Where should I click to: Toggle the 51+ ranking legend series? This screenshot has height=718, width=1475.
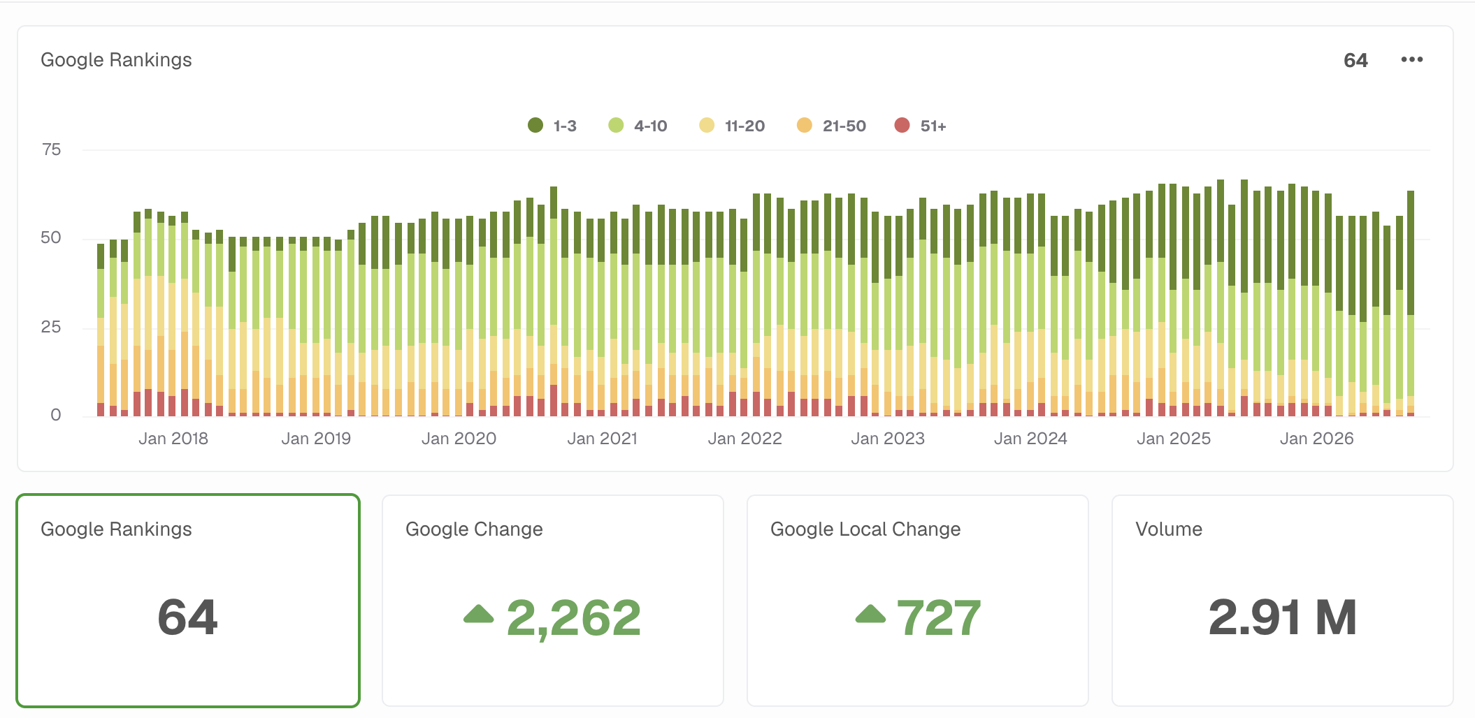[x=920, y=126]
